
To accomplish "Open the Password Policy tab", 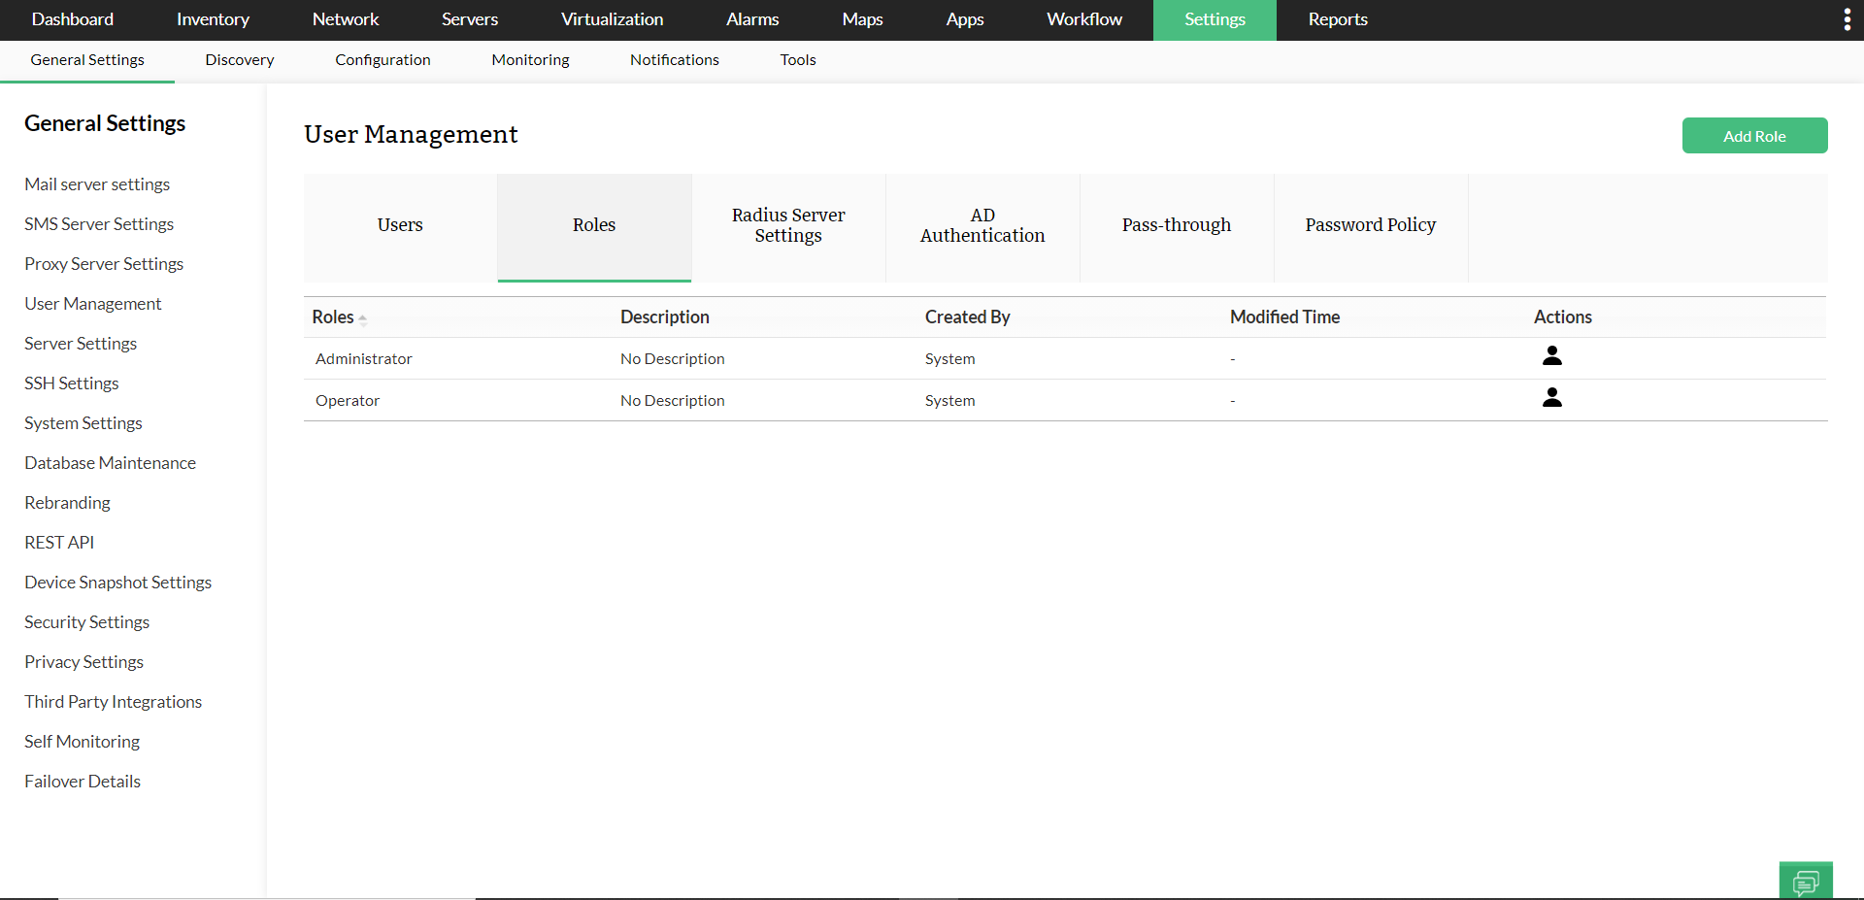I will pyautogui.click(x=1370, y=224).
